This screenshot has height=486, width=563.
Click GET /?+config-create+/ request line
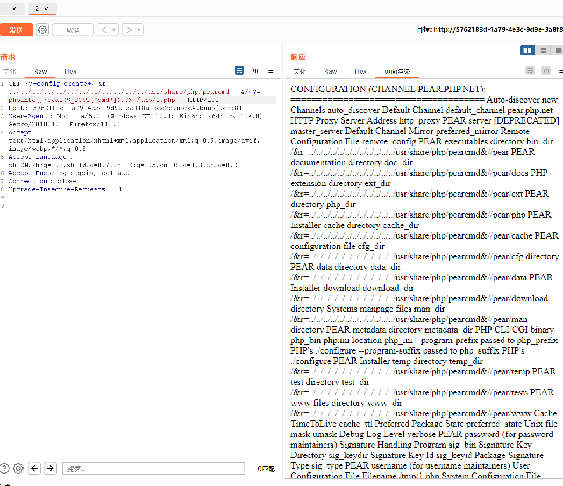coord(59,84)
